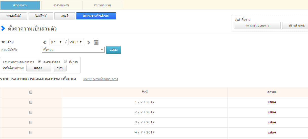The image size is (308, 139).
Task: Select the เฉพาะเจ้าของ radio option
Action: (39, 62)
